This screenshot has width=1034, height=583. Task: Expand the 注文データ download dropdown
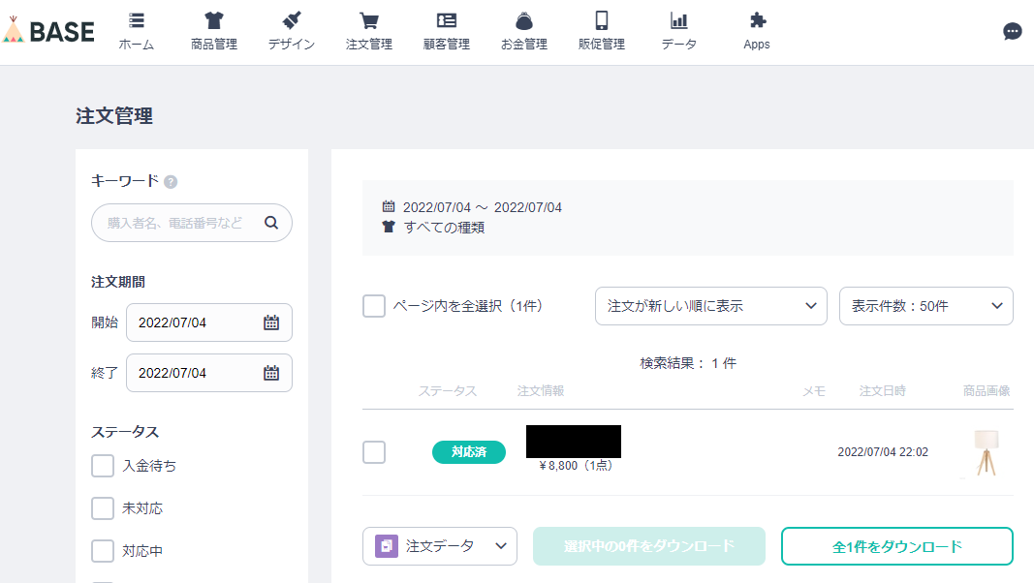coord(439,546)
